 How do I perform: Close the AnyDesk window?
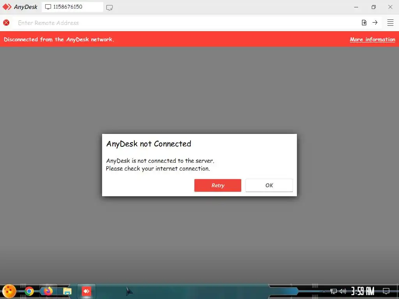[x=390, y=7]
